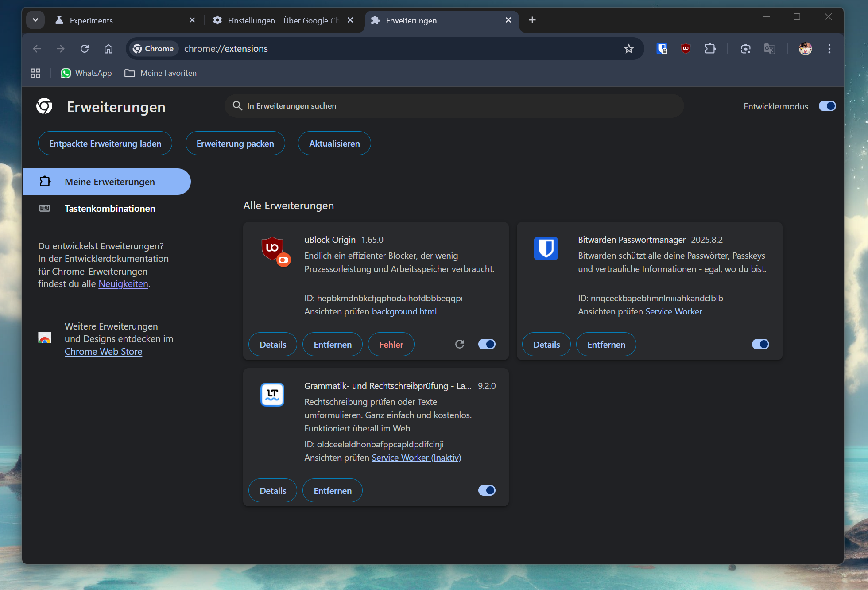This screenshot has height=590, width=868.
Task: Open the extensions puzzle menu icon
Action: [710, 49]
